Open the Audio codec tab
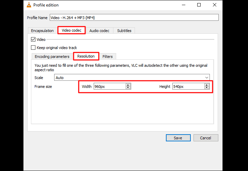This screenshot has height=171, width=248. coord(99,31)
